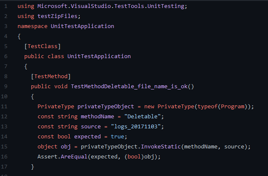The image size is (268, 176).
Task: Click 'UnitTestApplication' after 'public class'
Action: point(99,56)
